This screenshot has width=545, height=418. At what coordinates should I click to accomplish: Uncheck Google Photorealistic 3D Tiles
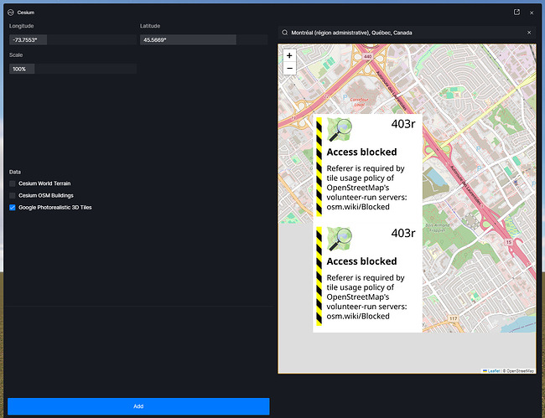[13, 207]
